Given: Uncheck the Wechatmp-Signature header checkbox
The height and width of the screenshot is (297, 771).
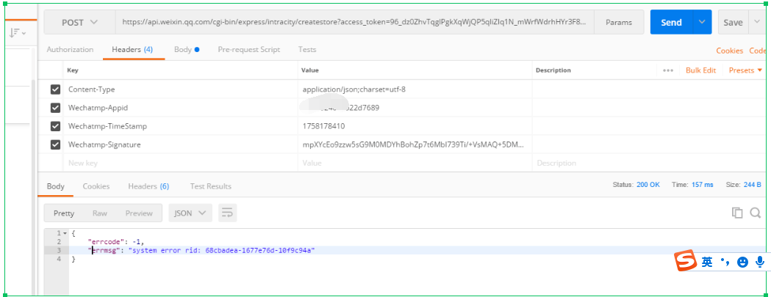Looking at the screenshot, I should point(55,144).
